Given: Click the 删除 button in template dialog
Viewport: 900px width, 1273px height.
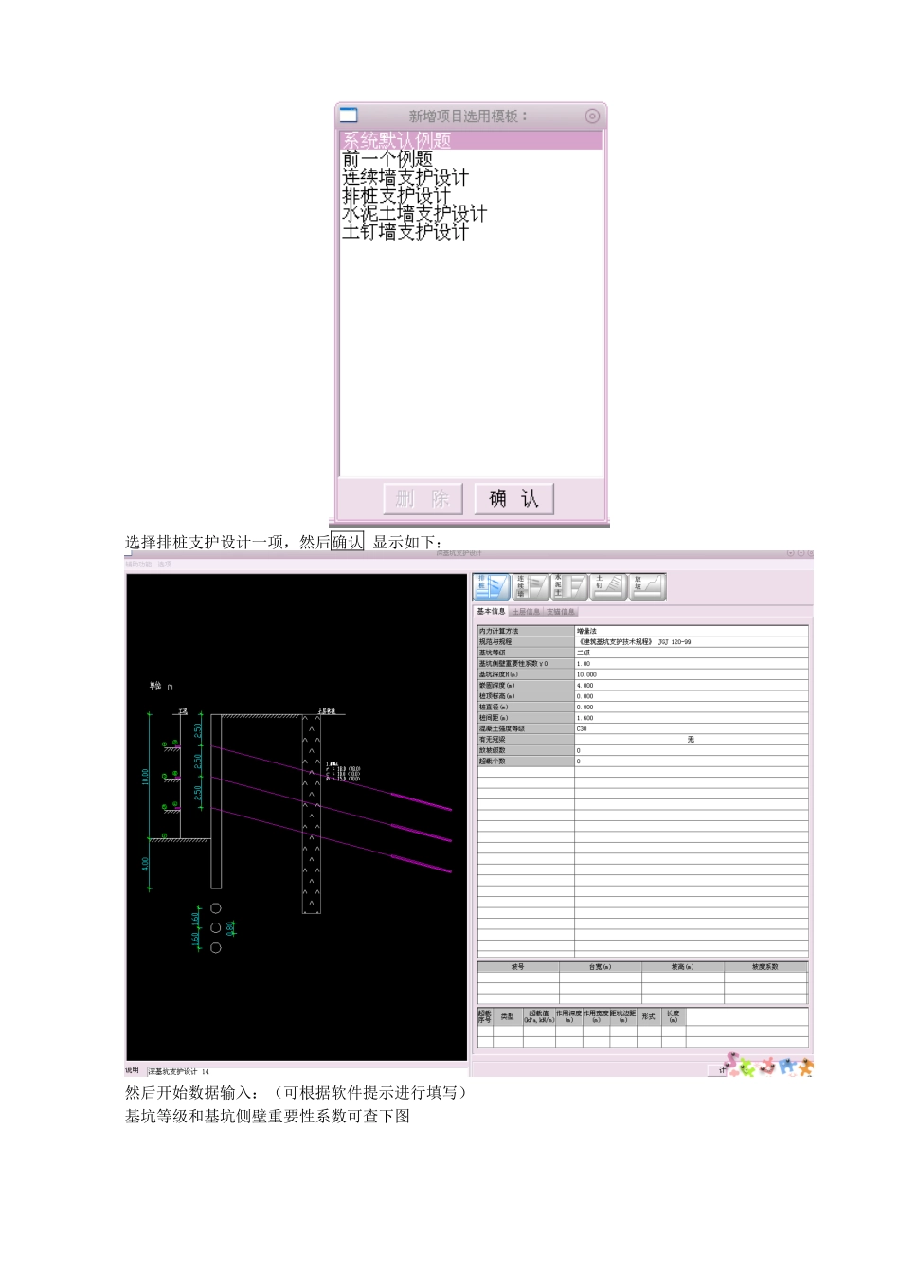Looking at the screenshot, I should click(423, 498).
